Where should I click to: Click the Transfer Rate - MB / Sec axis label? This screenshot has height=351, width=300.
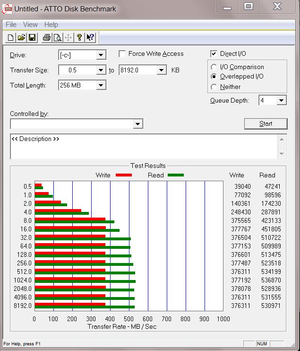(x=122, y=326)
